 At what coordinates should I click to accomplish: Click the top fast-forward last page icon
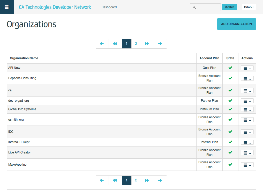(x=147, y=44)
